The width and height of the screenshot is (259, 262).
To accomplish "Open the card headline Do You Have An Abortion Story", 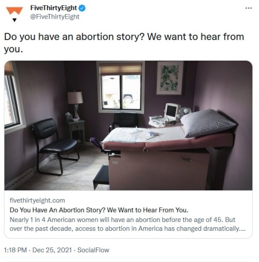I will [99, 210].
